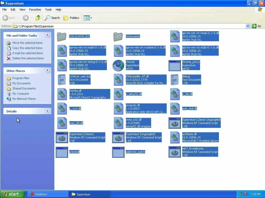Select the p_ole.dll file icon
Viewport: 265px width, 198px height.
175,94
